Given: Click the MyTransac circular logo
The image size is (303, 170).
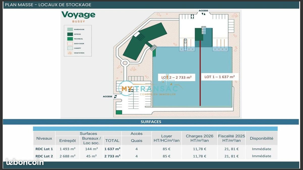Looking at the screenshot, I should point(126,88).
